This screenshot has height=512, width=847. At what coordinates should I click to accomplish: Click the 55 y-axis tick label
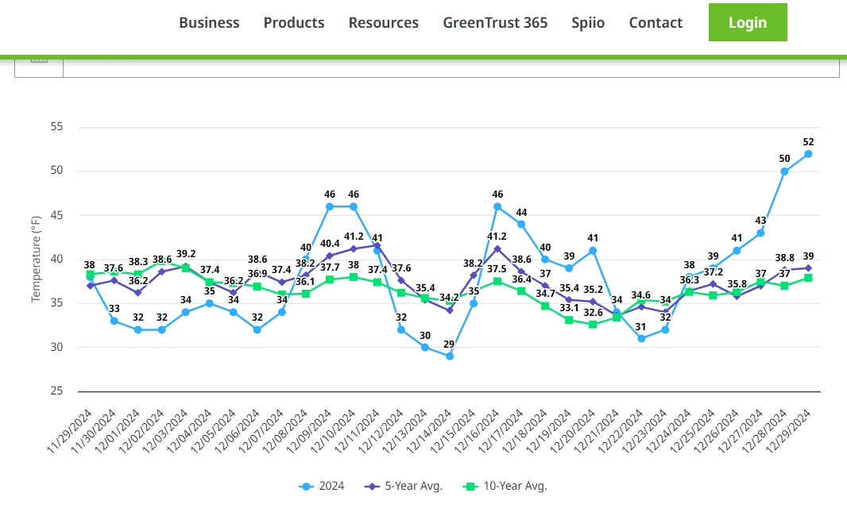pyautogui.click(x=56, y=127)
